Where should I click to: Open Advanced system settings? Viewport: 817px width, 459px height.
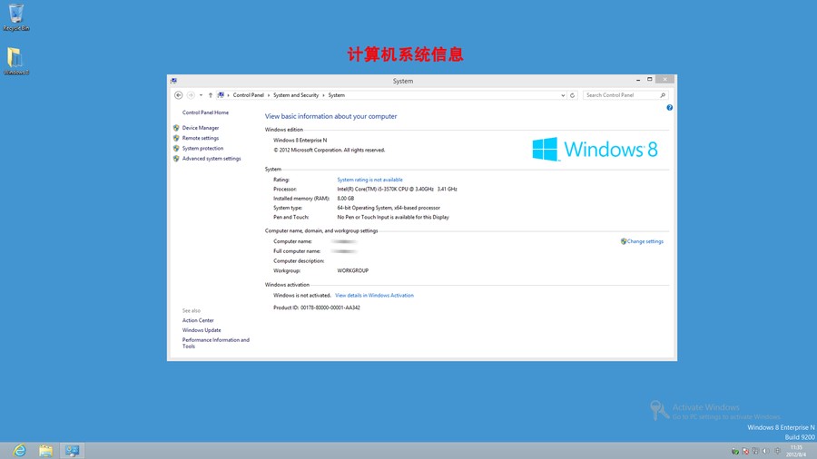[x=212, y=159]
